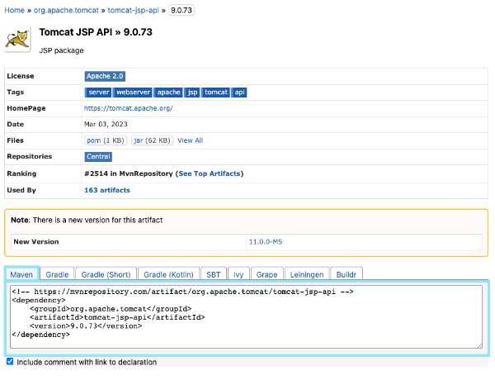Image resolution: width=495 pixels, height=380 pixels.
Task: Switch to the Gradle tab
Action: click(57, 274)
